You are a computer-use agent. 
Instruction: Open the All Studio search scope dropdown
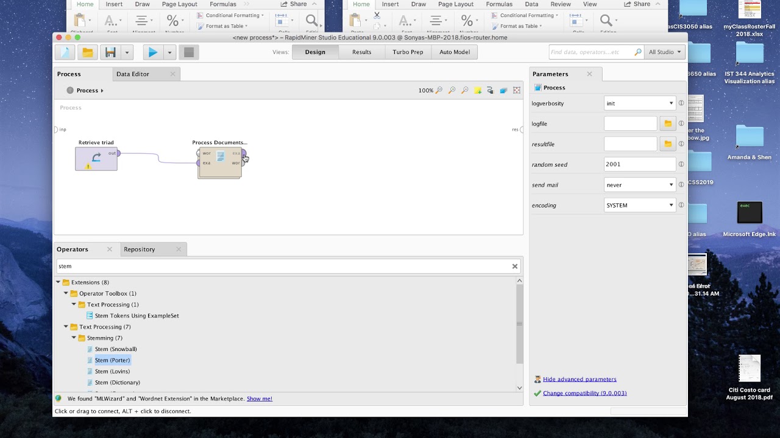point(665,52)
